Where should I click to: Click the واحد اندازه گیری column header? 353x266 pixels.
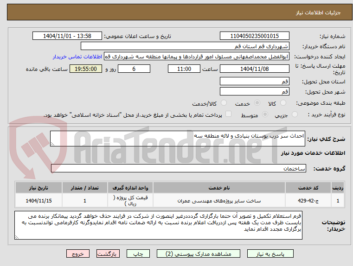tap(130, 188)
